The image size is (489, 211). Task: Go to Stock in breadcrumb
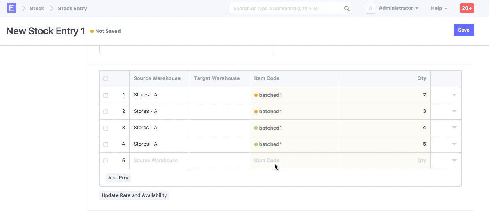tap(37, 8)
